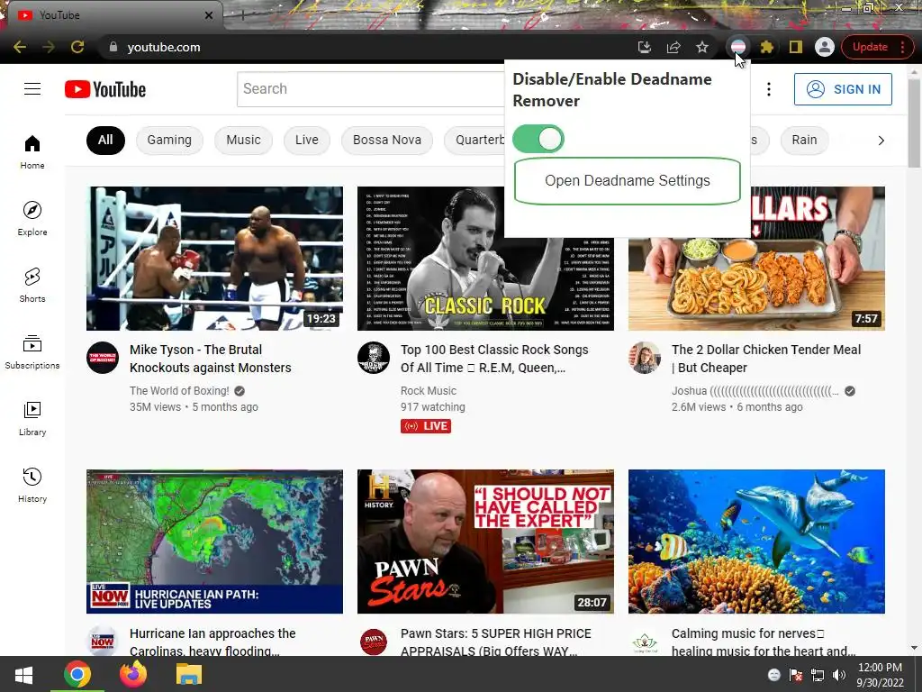
Task: Click the browser forward arrow
Action: (x=49, y=47)
